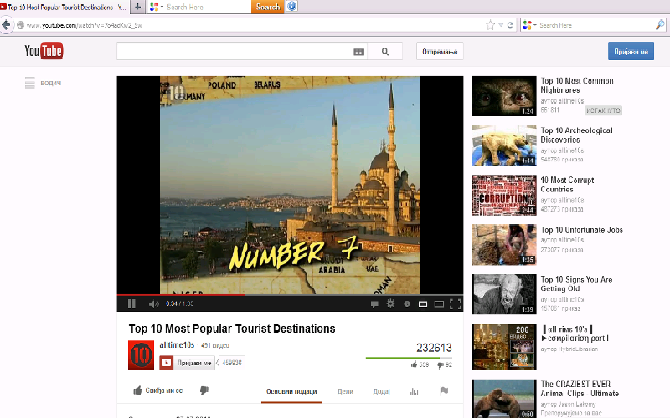Click the thumbs down dislike icon
The height and width of the screenshot is (418, 670).
point(204,390)
